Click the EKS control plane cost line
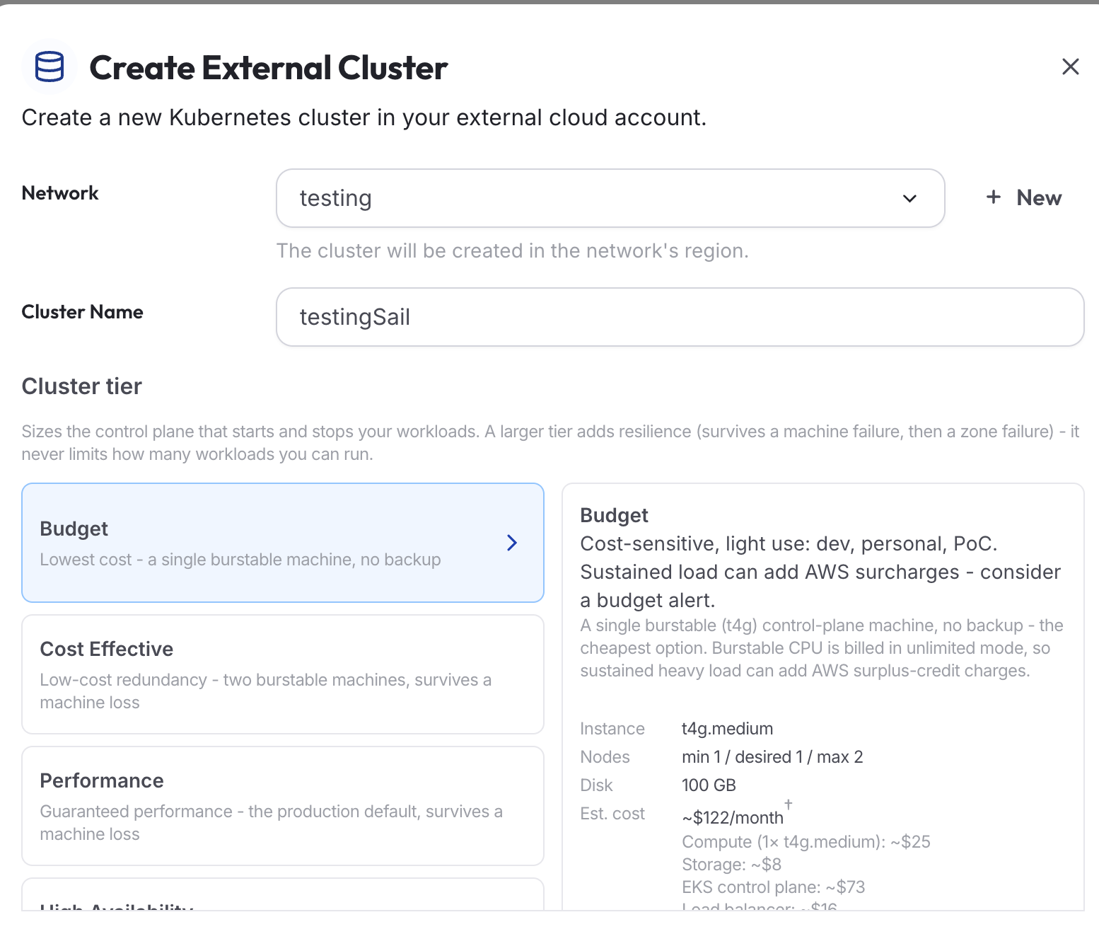Screen dimensions: 1099x934 coord(773,887)
